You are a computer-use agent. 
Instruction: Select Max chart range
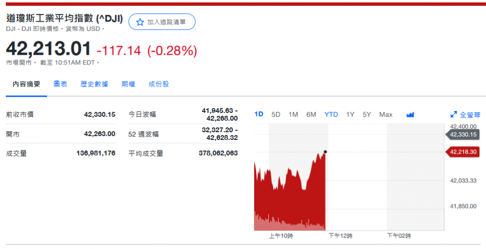(385, 115)
